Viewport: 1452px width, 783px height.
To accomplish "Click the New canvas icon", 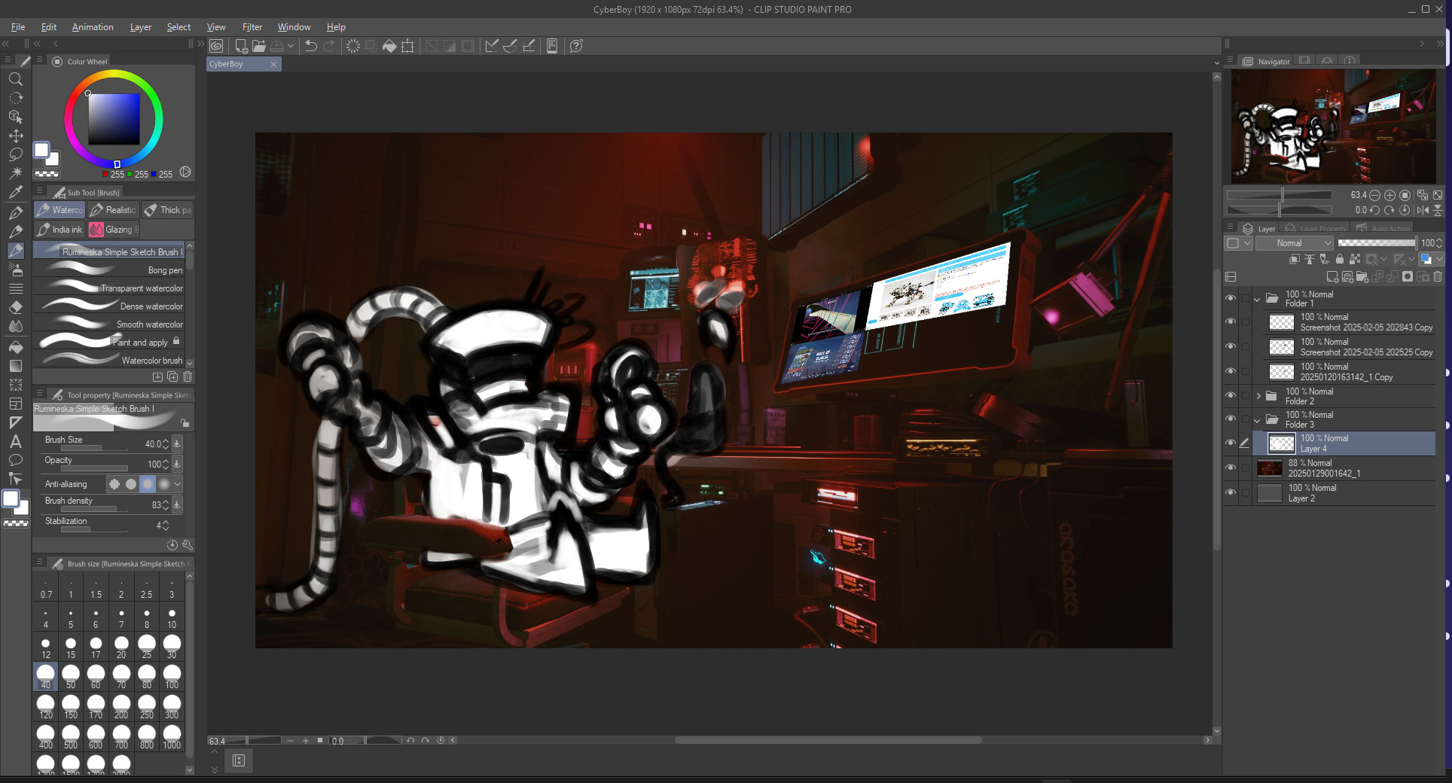I will point(241,46).
